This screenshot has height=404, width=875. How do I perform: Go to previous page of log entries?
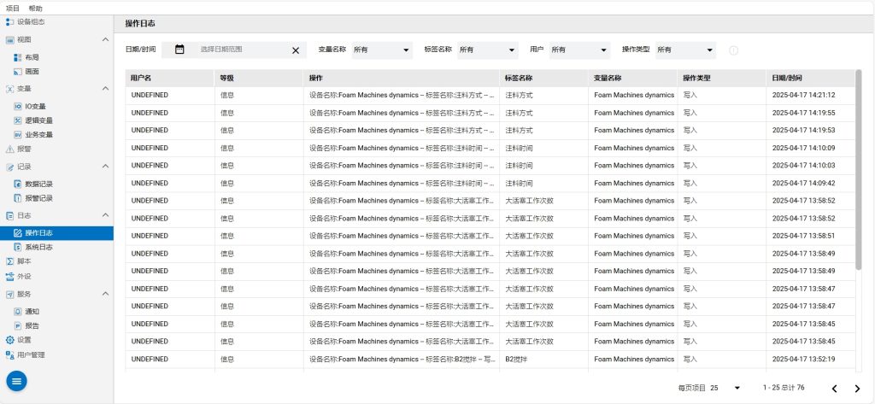[835, 389]
